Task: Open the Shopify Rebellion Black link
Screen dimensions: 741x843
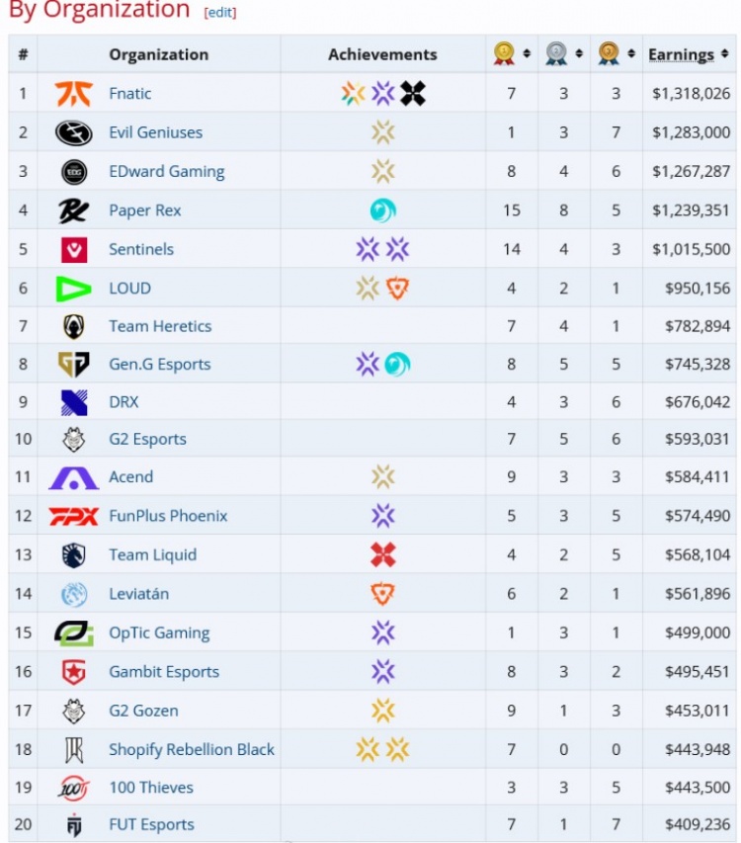Action: pos(192,749)
